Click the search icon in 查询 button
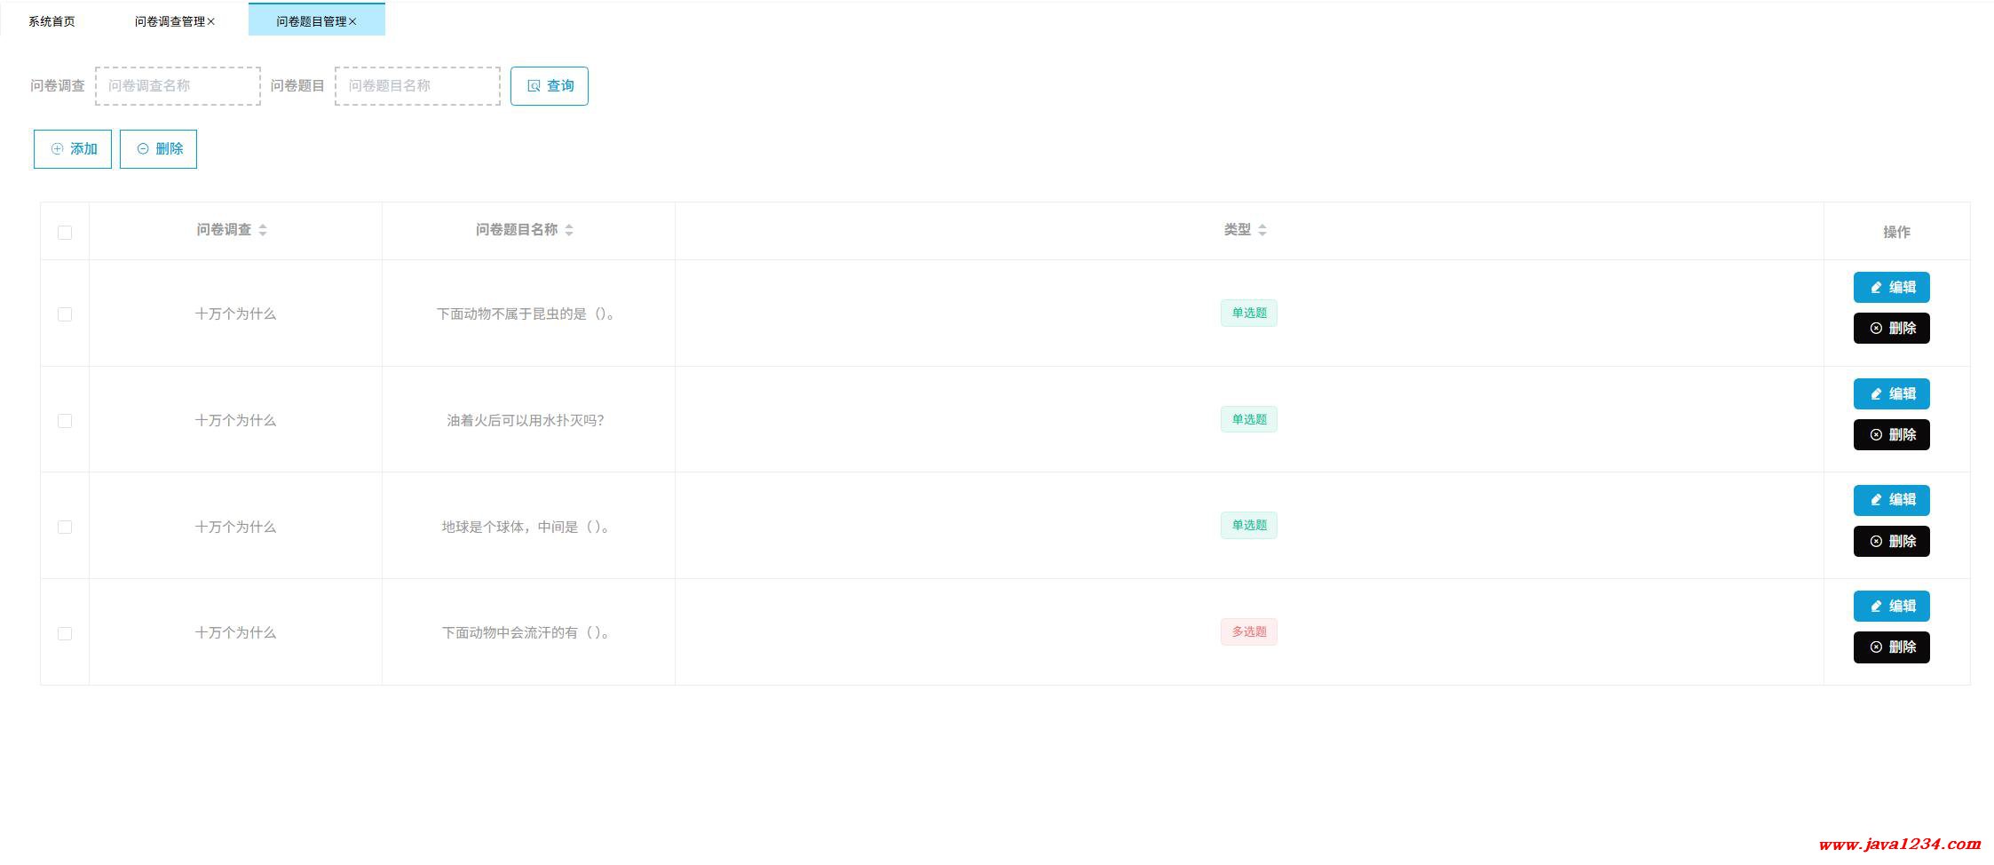The image size is (1994, 865). [x=534, y=86]
